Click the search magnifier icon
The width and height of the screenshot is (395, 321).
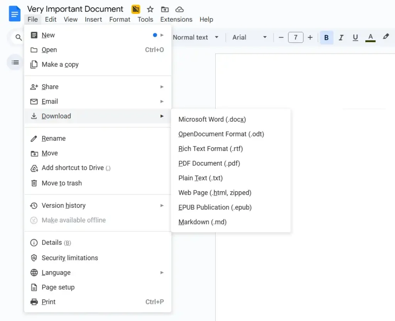pyautogui.click(x=19, y=37)
